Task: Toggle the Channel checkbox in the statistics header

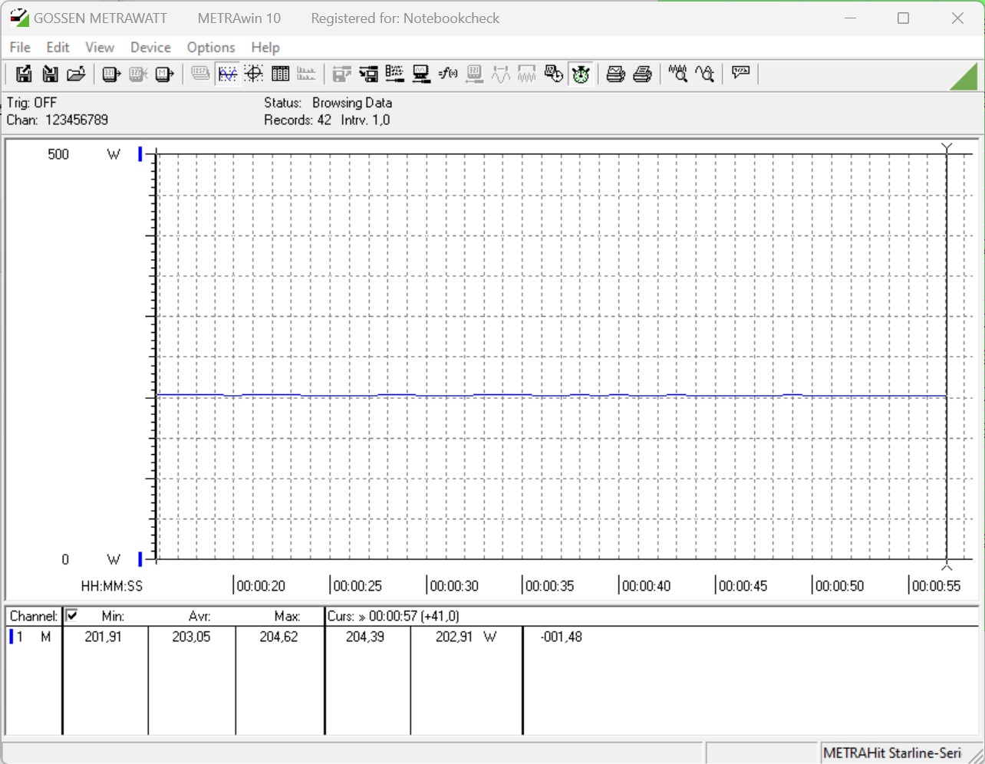Action: click(72, 615)
